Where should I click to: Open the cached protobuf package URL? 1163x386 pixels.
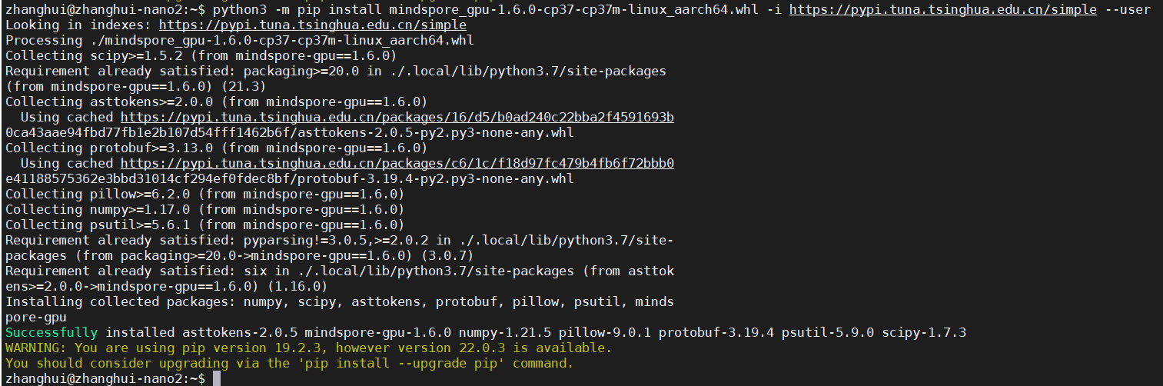click(x=397, y=163)
